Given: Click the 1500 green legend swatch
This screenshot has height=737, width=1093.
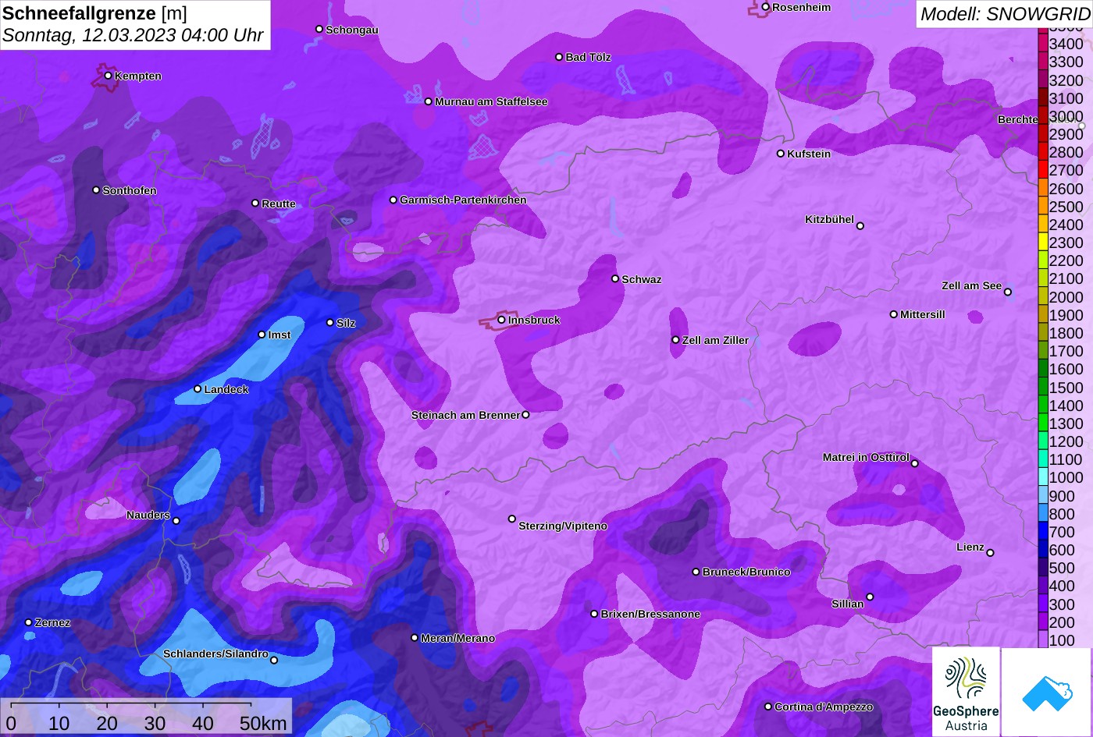Looking at the screenshot, I should [1042, 388].
